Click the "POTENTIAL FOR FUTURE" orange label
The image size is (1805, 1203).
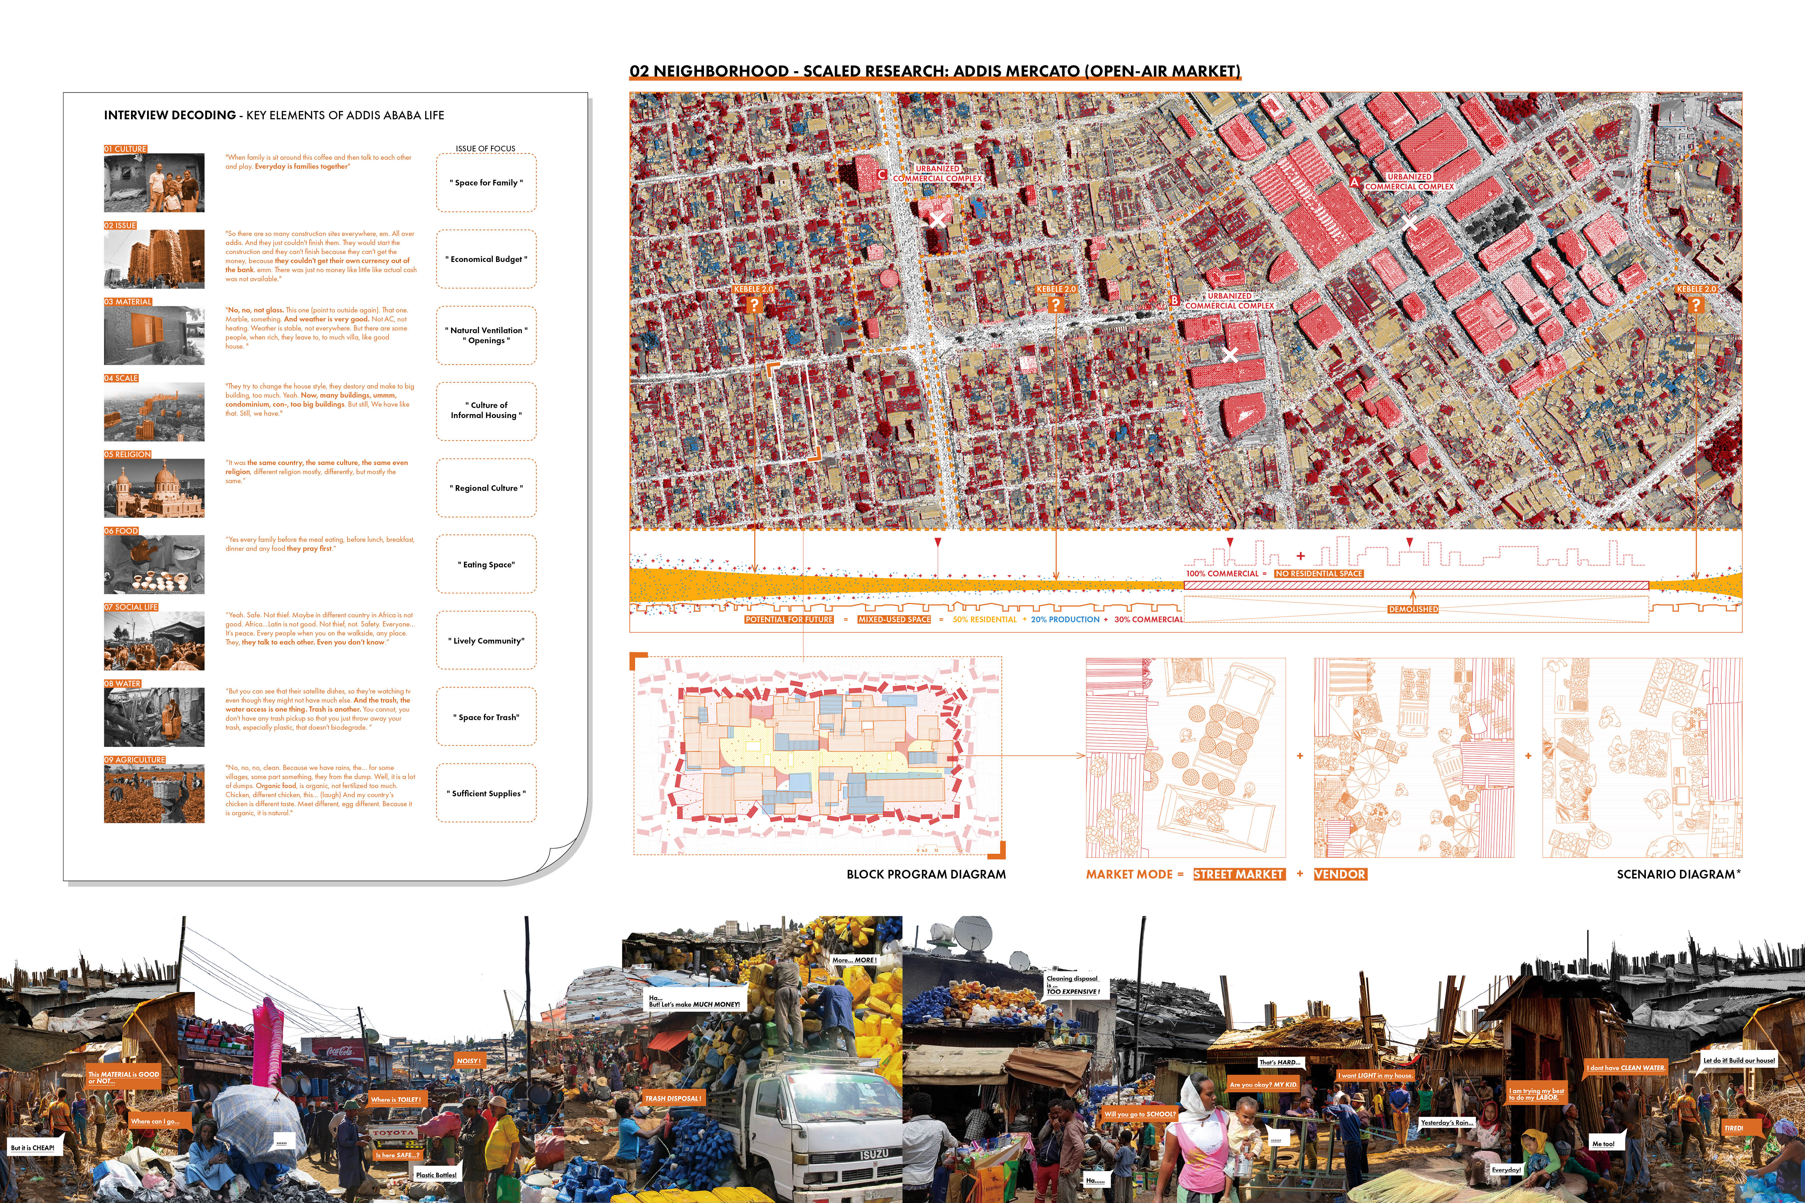pyautogui.click(x=789, y=619)
